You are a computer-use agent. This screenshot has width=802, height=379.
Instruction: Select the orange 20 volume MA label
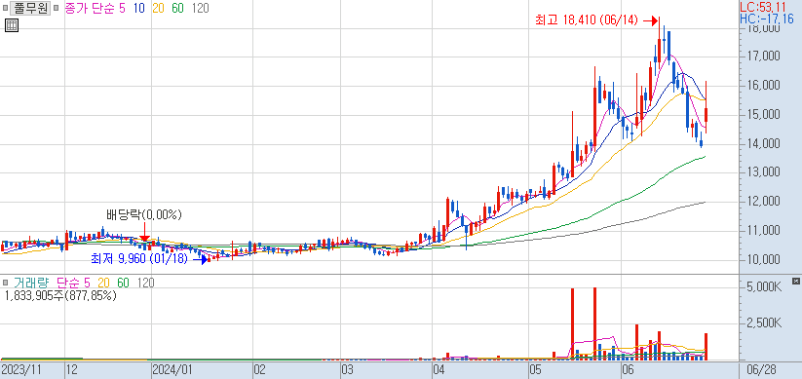pos(104,283)
